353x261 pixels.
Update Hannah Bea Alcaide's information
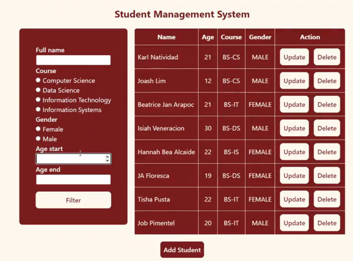294,152
